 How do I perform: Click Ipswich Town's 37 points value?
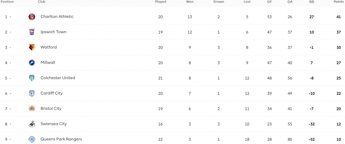[x=339, y=32]
